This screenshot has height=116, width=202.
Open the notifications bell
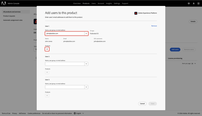194,3
